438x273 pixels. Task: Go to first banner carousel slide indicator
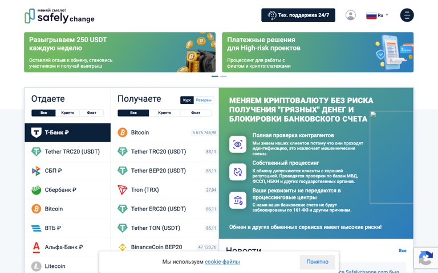point(215,76)
